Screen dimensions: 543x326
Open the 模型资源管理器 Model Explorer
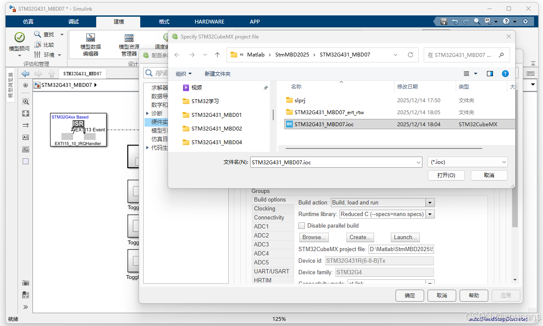click(x=129, y=44)
